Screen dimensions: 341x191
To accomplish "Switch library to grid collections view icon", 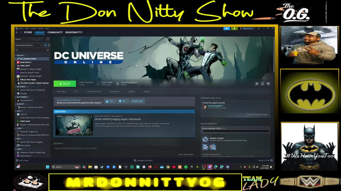I will 48,39.
